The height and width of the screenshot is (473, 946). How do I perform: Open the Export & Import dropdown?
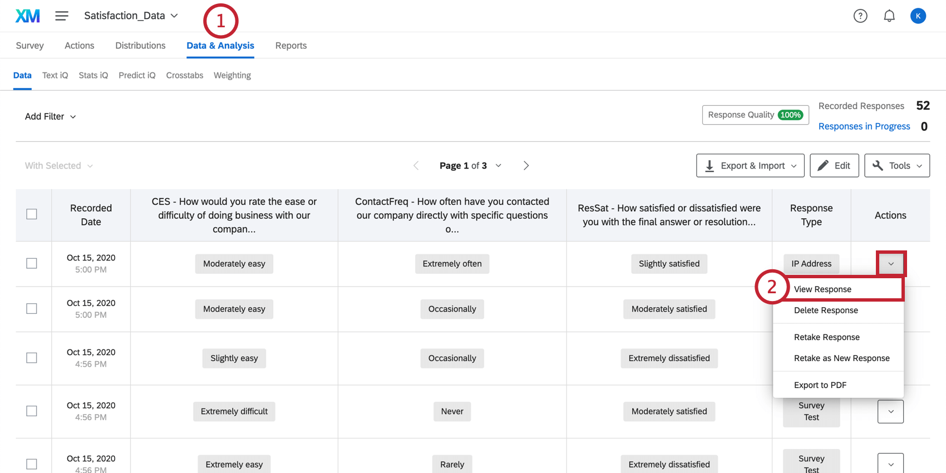[x=750, y=166]
